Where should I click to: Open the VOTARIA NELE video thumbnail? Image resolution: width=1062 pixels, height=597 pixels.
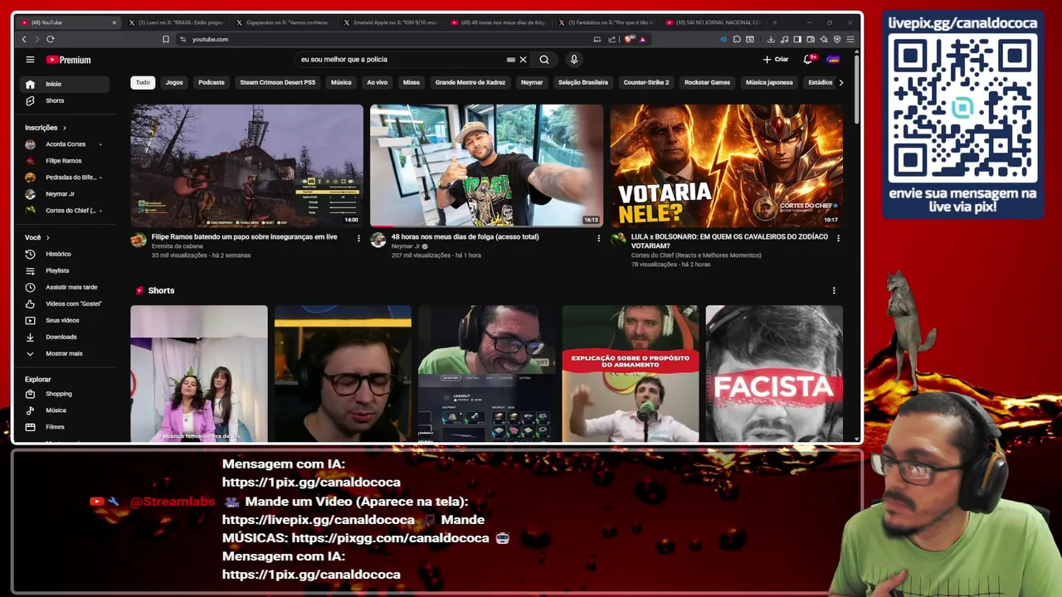pos(727,165)
